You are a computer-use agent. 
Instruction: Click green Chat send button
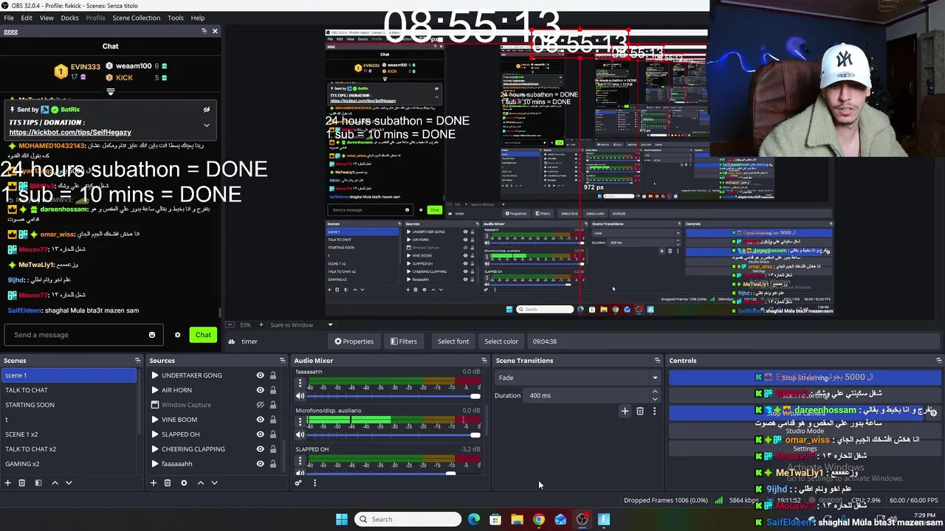point(203,335)
